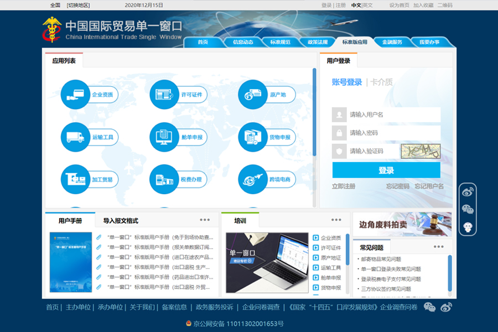The width and height of the screenshot is (498, 332).
Task: Open the 我要办事 navigation tab
Action: point(429,42)
